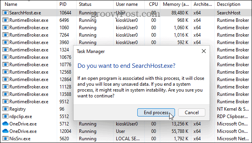Confirm with the End process button
Viewport: 252px width, 143px height.
(156, 112)
